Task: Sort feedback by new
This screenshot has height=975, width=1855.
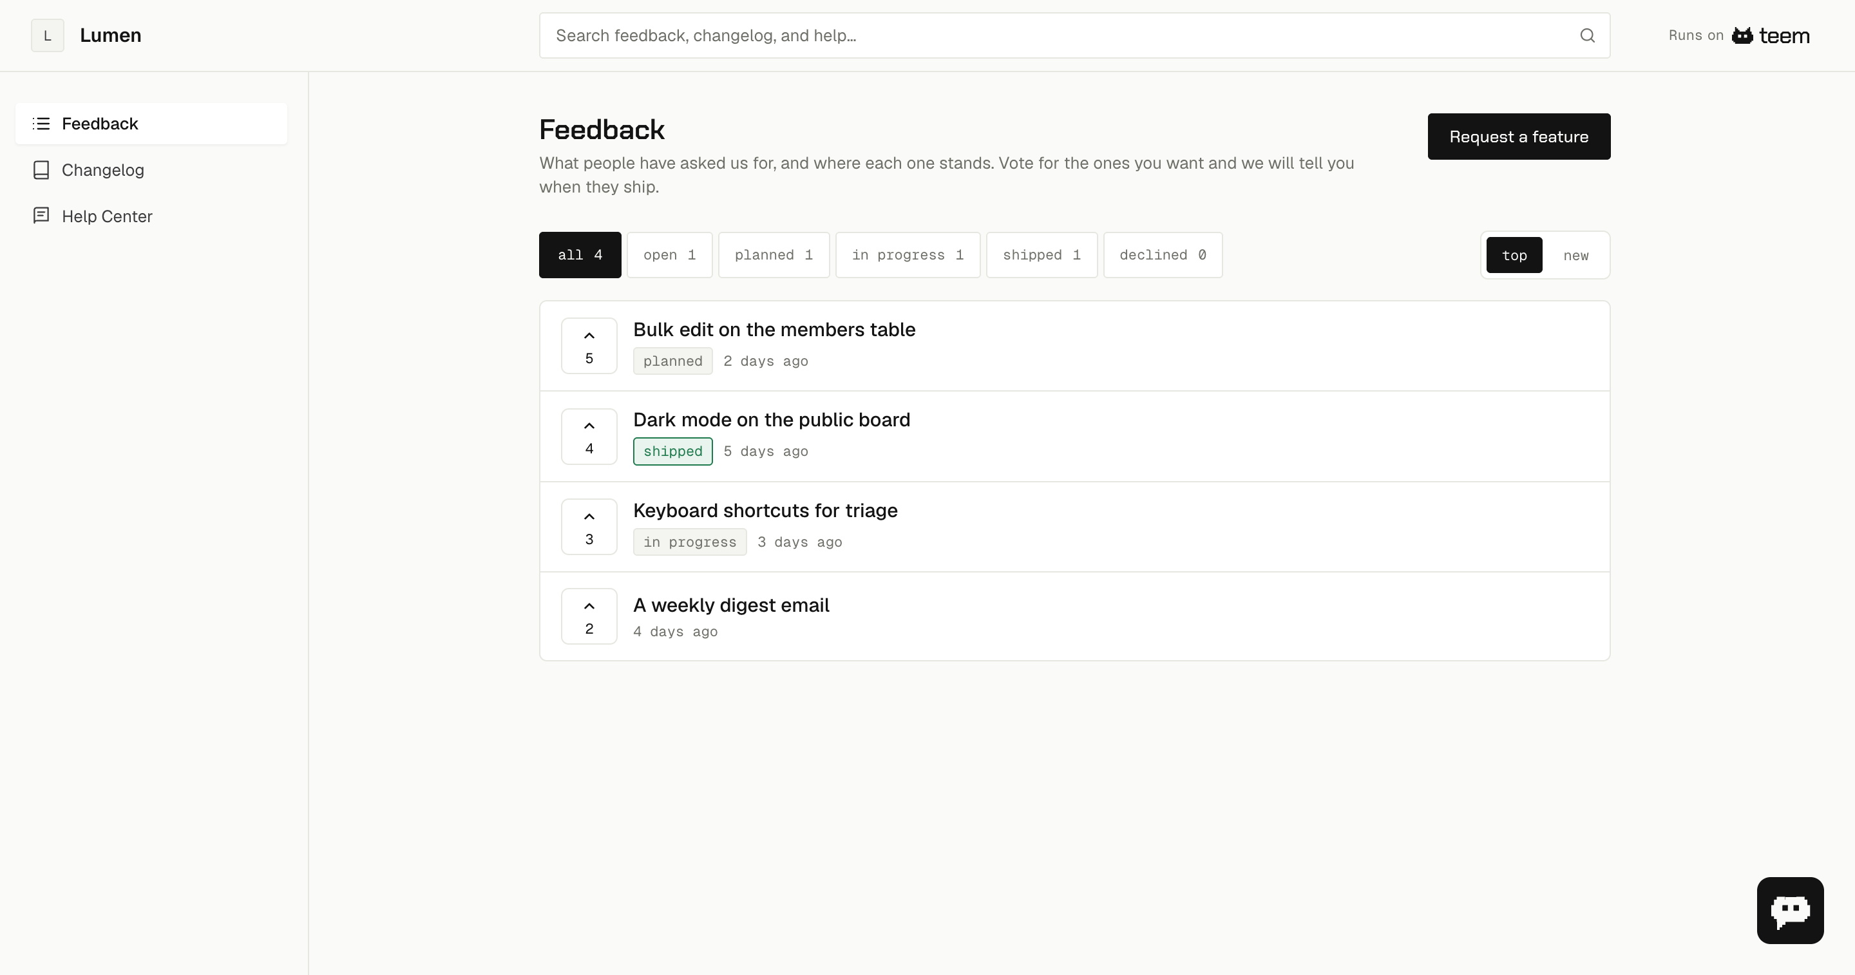Action: [x=1575, y=255]
